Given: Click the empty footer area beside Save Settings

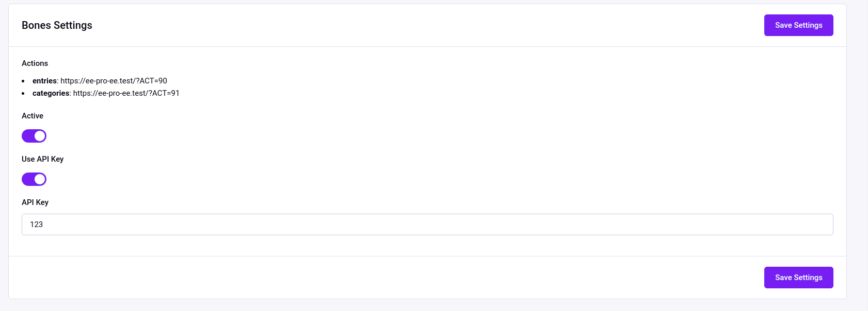Looking at the screenshot, I should (386, 278).
